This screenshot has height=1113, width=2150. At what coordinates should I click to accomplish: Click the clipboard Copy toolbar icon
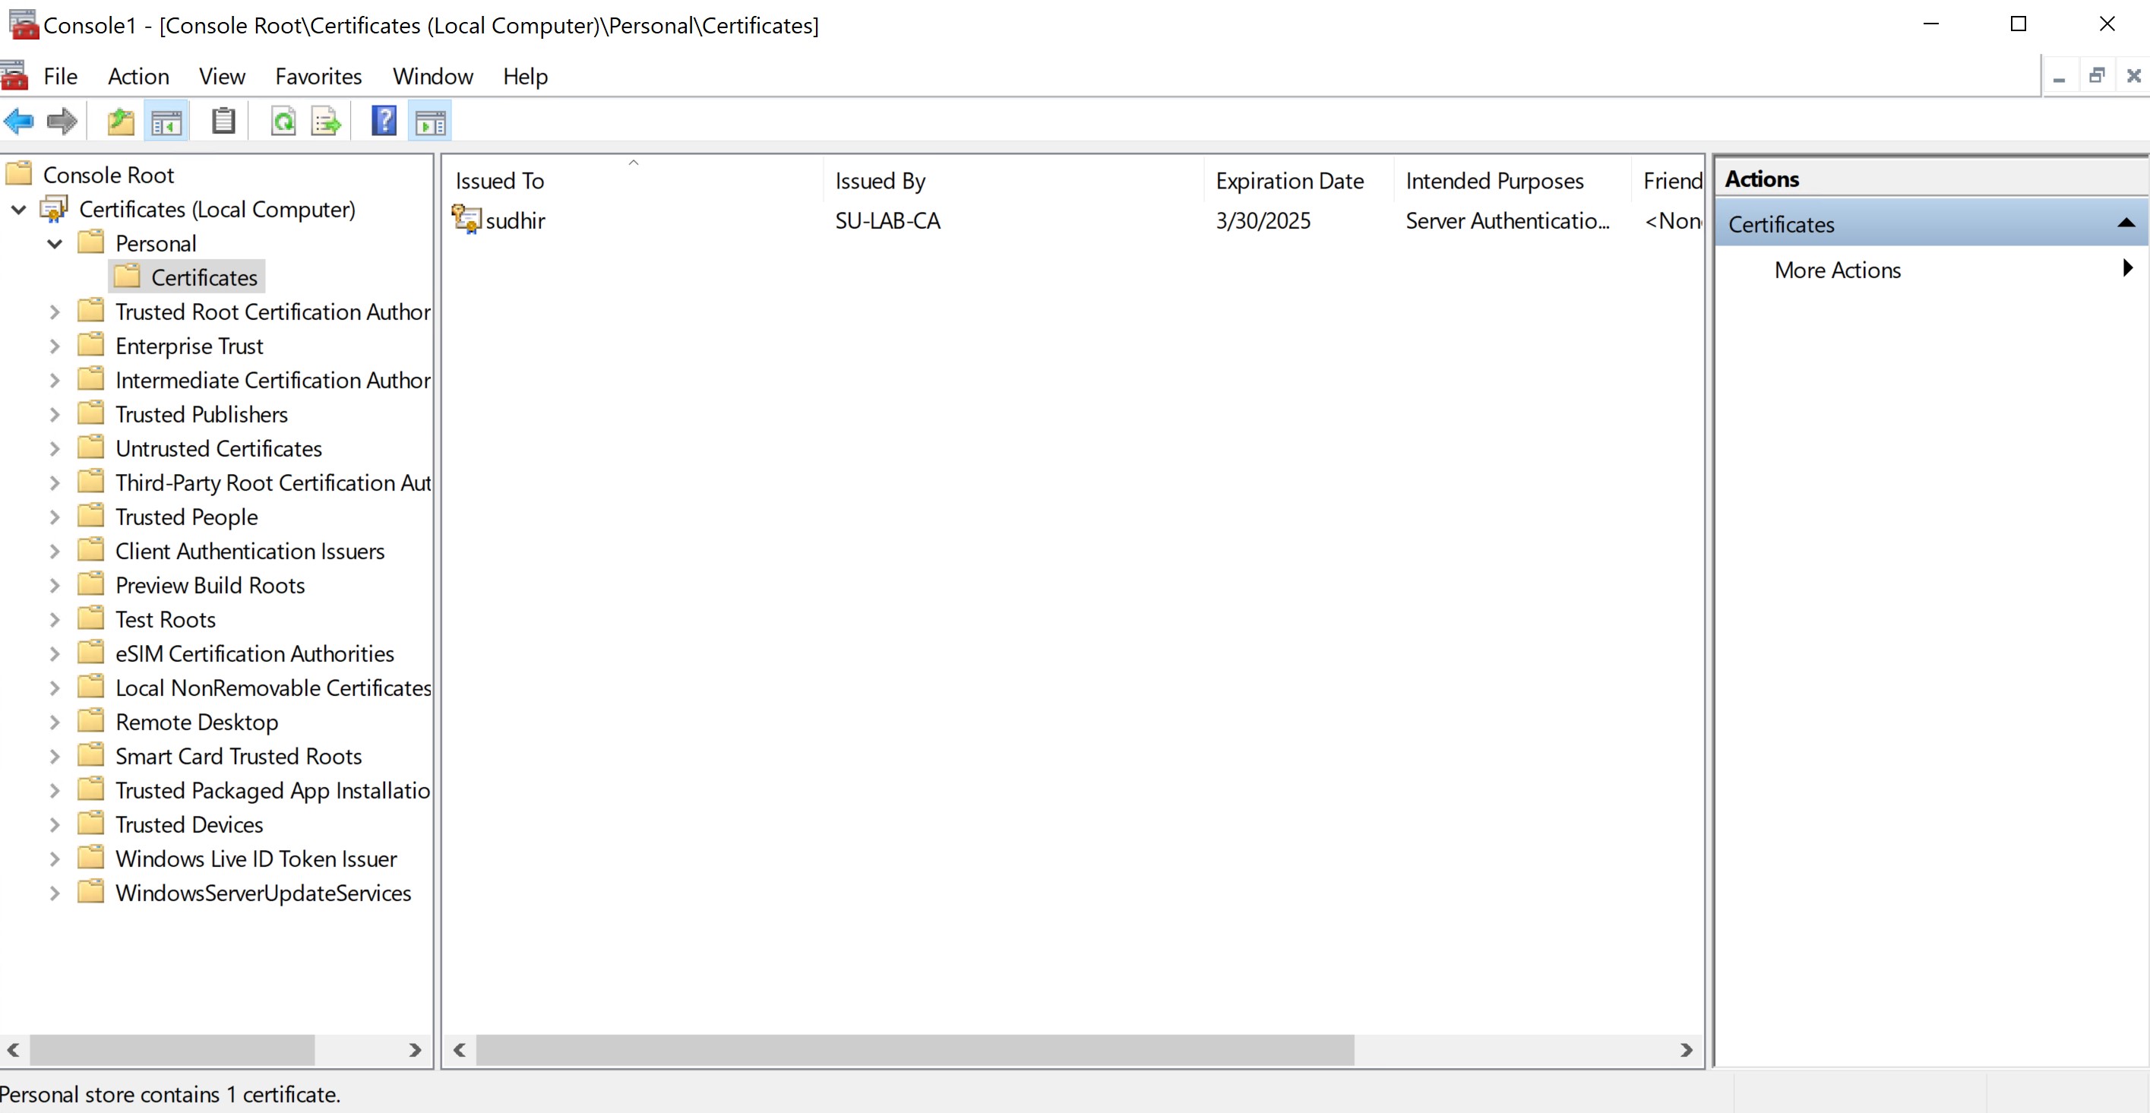click(223, 122)
